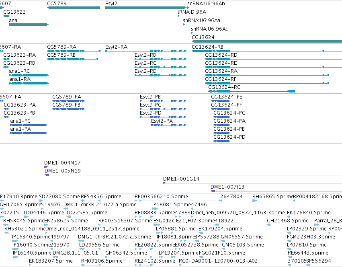Click the RP003566210.5prime EST label
This screenshot has height=267, width=342.
pyautogui.click(x=161, y=197)
